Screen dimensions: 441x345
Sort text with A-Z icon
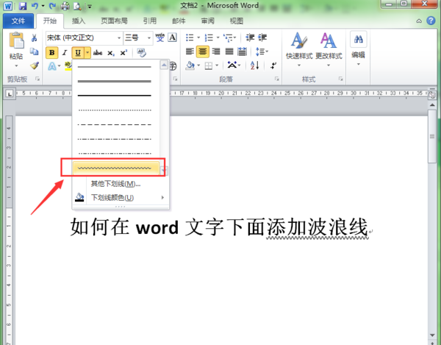click(254, 65)
